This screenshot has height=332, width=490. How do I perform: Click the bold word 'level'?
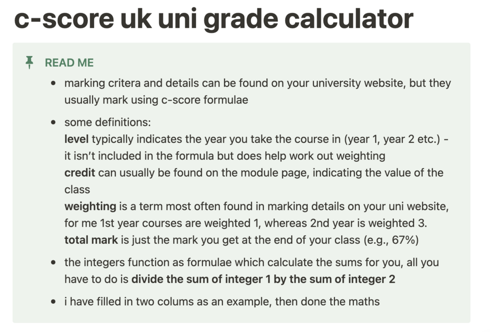point(76,139)
